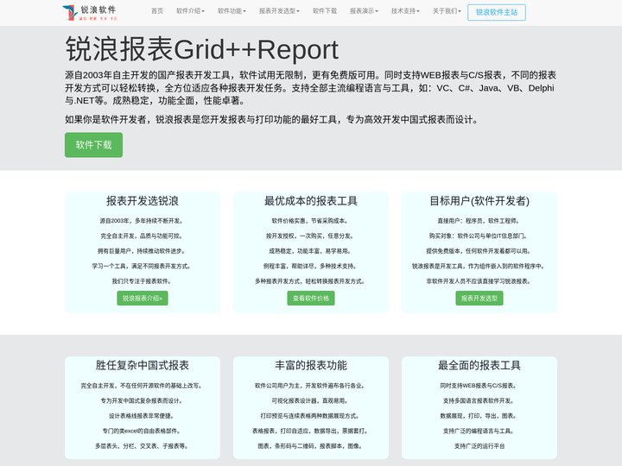
Task: Click the text 支持多国语言报表软件开发。
Action: click(x=479, y=401)
